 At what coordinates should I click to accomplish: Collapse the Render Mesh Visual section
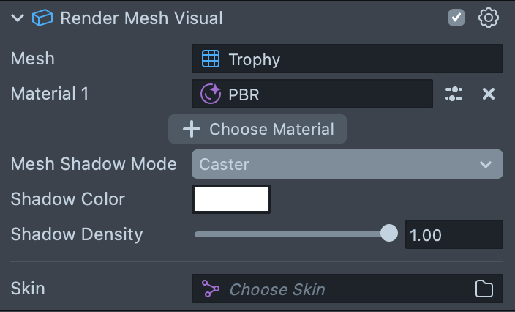pyautogui.click(x=18, y=18)
